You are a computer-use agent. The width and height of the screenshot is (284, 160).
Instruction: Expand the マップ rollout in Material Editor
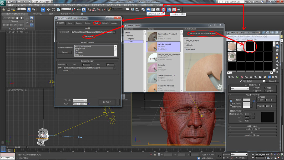[252, 132]
